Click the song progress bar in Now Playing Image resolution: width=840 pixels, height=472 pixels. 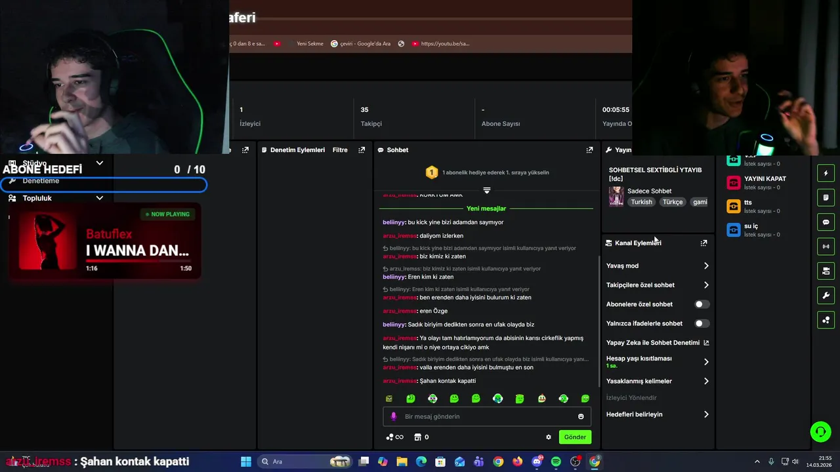coord(138,260)
